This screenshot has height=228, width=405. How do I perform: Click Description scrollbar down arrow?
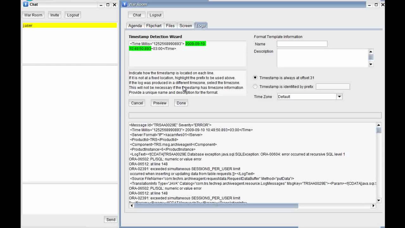pyautogui.click(x=371, y=64)
